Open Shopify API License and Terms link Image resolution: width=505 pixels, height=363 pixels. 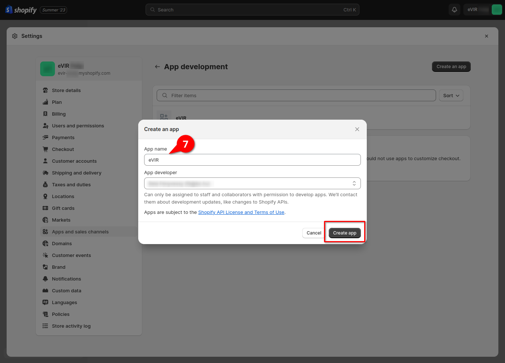tap(241, 212)
